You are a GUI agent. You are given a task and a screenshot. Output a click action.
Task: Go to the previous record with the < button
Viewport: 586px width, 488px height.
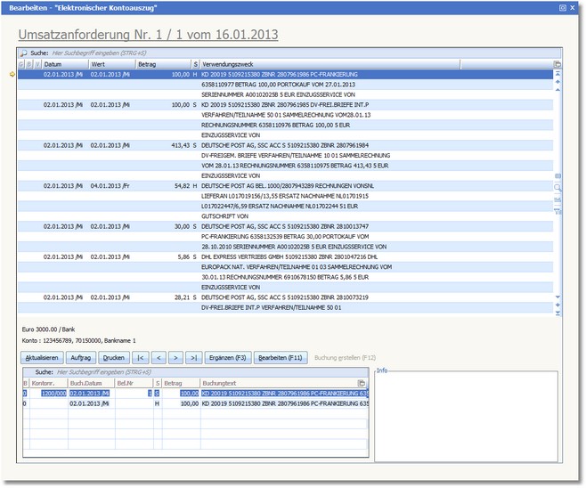coord(159,357)
